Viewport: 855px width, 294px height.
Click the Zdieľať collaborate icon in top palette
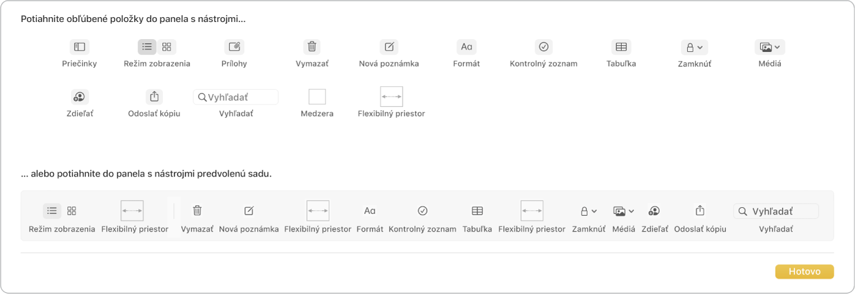[x=80, y=97]
